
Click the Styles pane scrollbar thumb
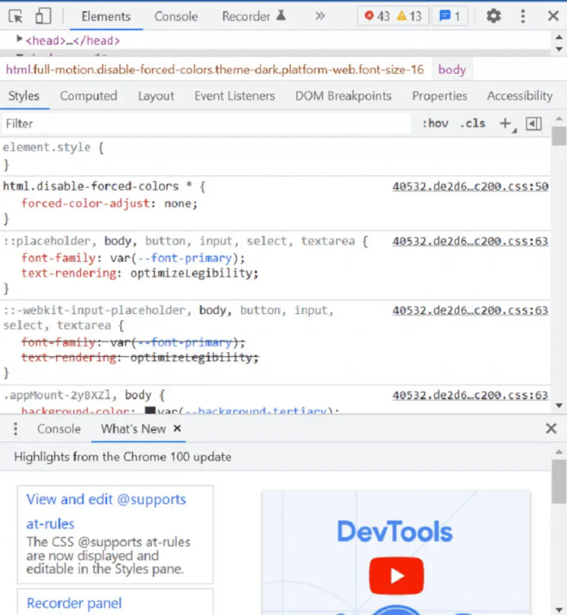pyautogui.click(x=559, y=136)
